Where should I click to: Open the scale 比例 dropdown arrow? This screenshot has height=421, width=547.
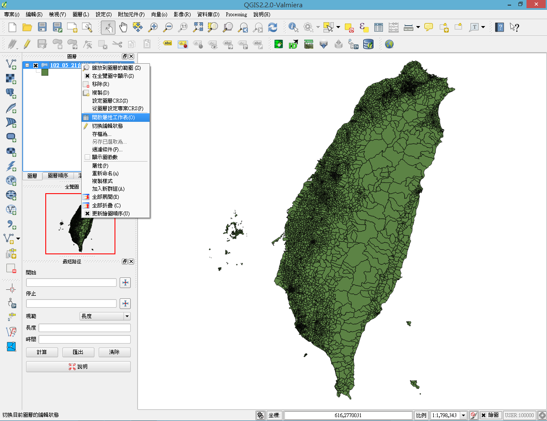pyautogui.click(x=463, y=415)
